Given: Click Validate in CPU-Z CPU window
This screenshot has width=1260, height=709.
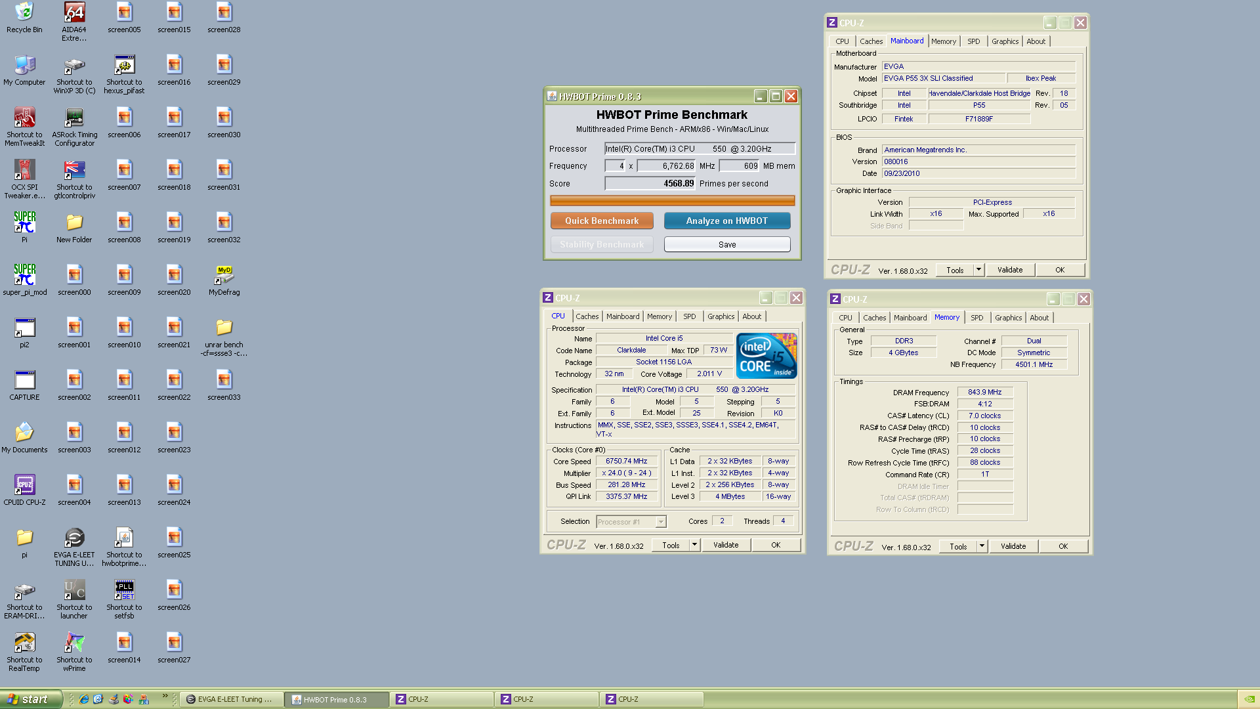Looking at the screenshot, I should click(x=726, y=545).
